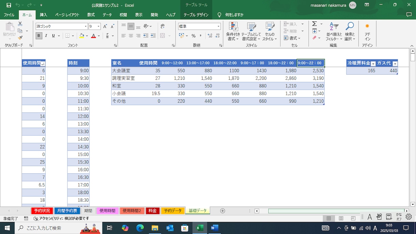Click decrease decimal places icon
Viewport: 416px width, 234px height.
(217, 36)
